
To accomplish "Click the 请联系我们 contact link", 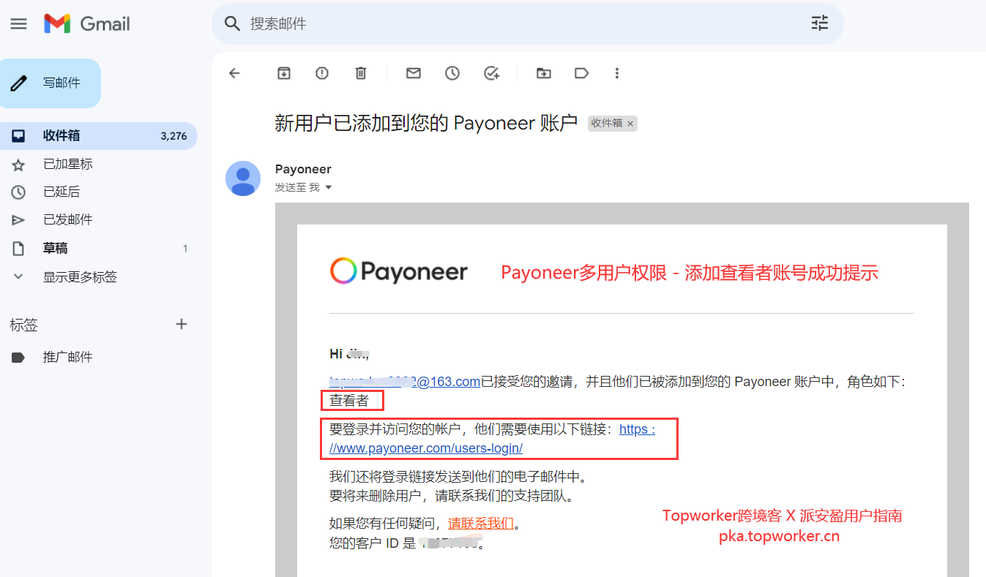I will 481,524.
